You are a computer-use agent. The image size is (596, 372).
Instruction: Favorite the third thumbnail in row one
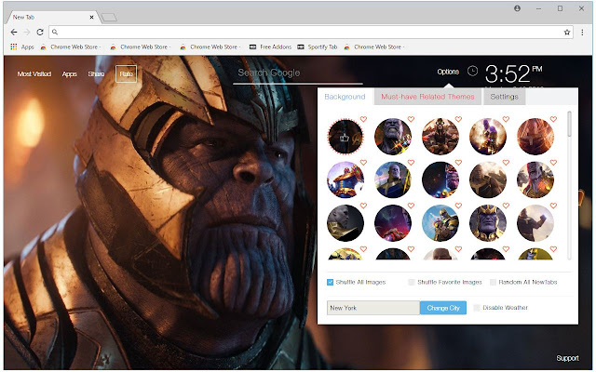pos(458,119)
